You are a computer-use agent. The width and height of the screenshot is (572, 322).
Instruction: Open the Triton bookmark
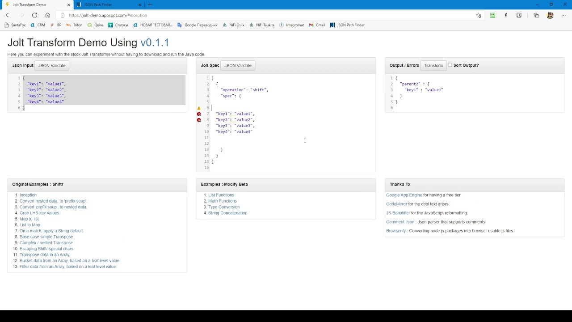pyautogui.click(x=74, y=25)
